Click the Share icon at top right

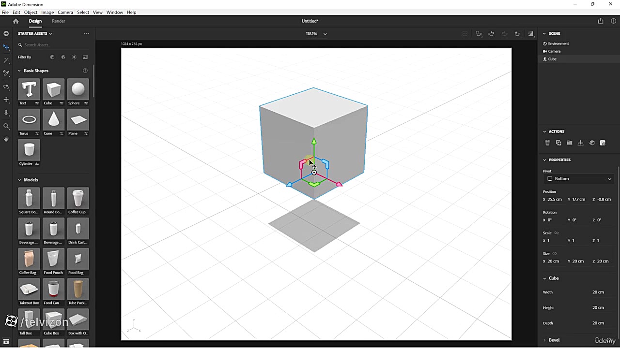point(601,21)
